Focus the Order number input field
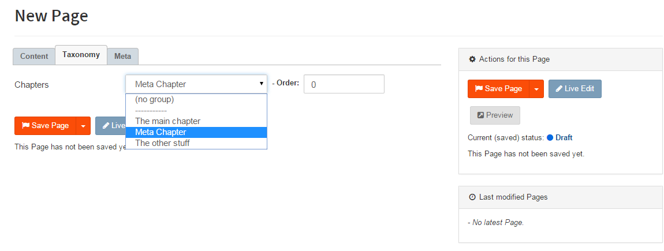This screenshot has height=251, width=664. click(x=344, y=84)
